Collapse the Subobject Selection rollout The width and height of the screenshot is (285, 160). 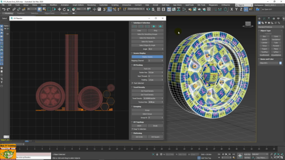(x=142, y=23)
